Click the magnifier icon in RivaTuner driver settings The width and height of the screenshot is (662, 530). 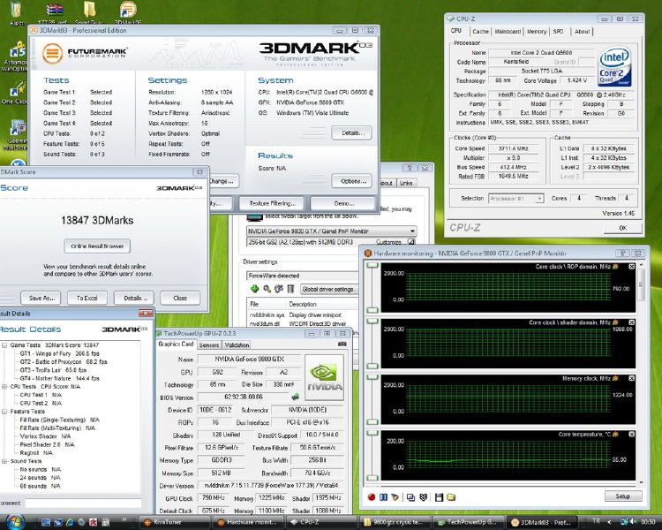[267, 289]
